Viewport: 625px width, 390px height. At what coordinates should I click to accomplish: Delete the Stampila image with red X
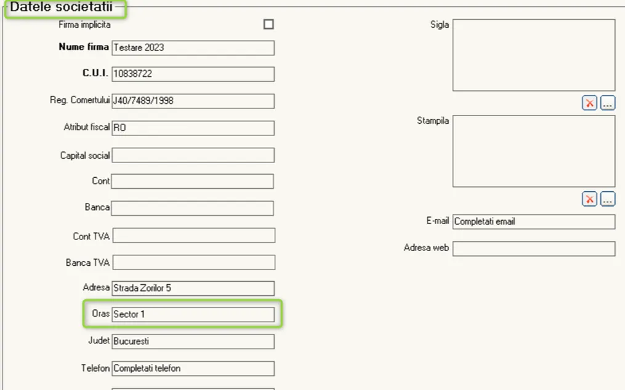coord(589,199)
